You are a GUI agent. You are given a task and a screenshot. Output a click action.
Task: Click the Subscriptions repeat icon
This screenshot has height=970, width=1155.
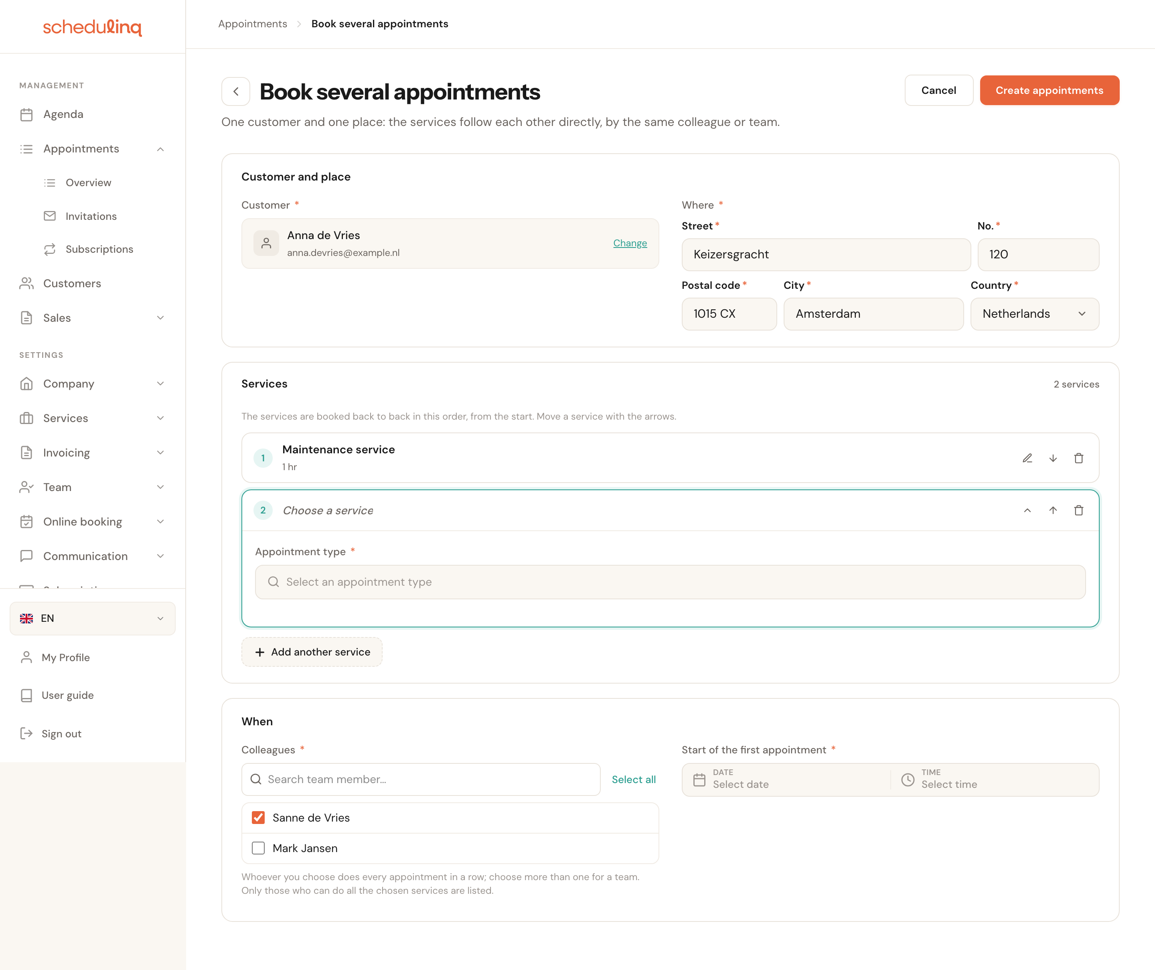49,249
